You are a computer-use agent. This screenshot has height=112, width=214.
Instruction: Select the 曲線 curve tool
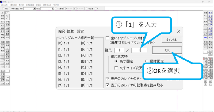click(2, 37)
